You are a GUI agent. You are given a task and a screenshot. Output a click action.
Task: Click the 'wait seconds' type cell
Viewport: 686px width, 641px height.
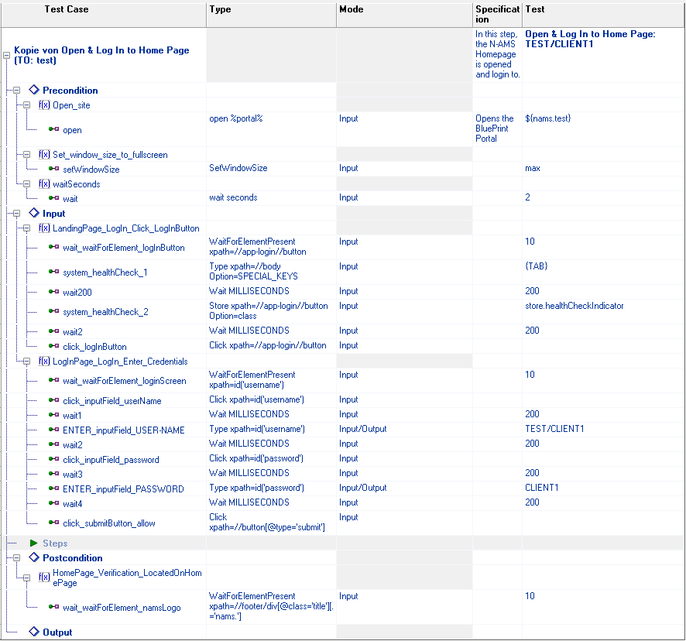tap(271, 197)
